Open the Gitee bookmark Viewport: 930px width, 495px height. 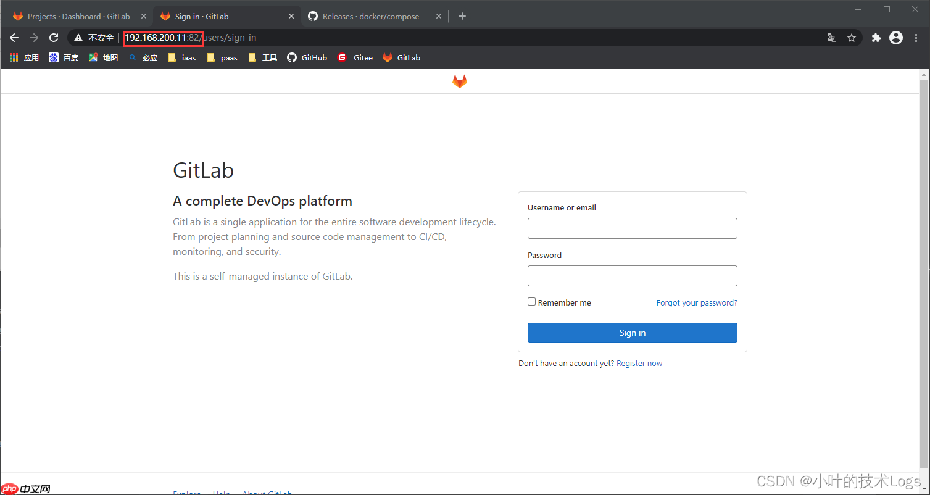355,57
